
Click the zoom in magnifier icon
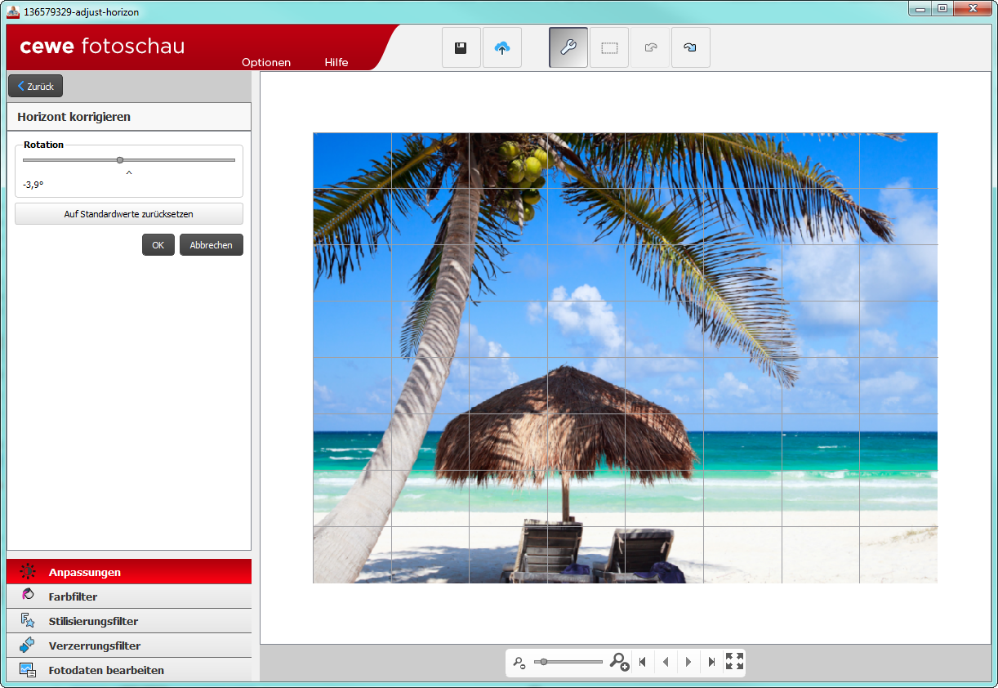coord(619,662)
